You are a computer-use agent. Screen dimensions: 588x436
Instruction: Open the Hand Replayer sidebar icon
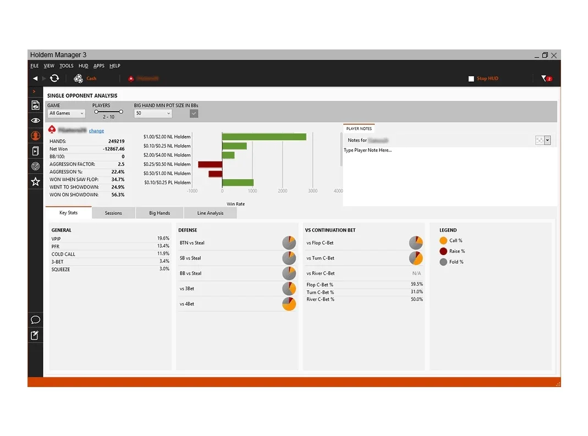tap(36, 151)
